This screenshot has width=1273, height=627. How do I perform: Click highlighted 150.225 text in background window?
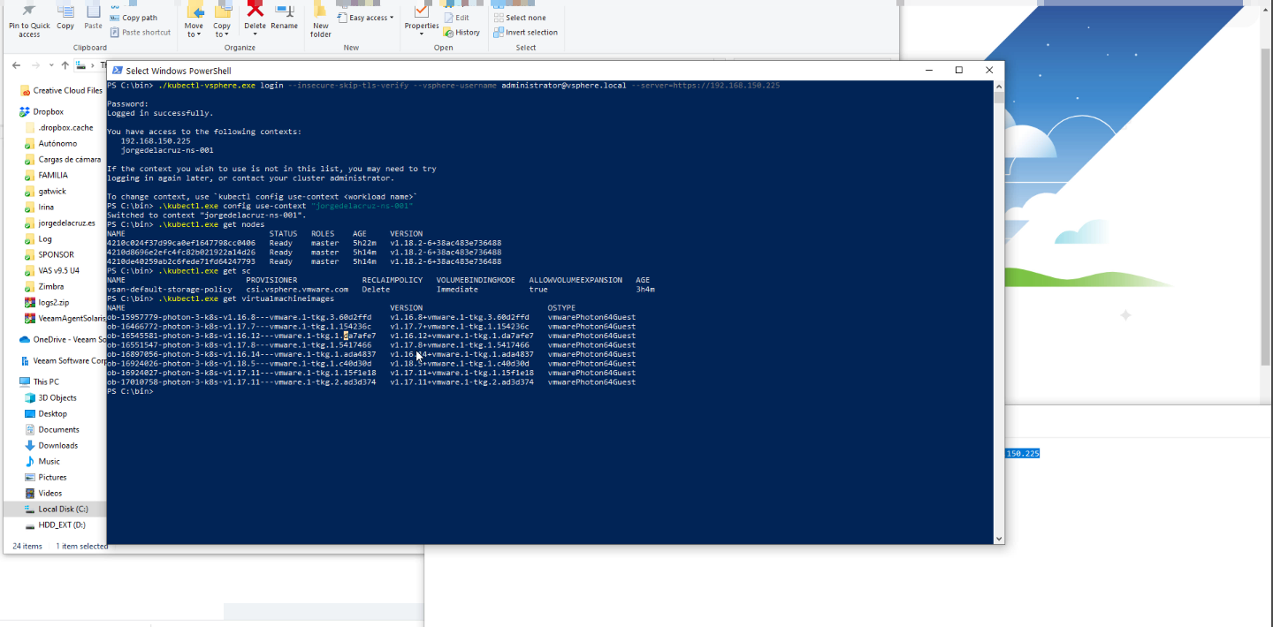click(x=1022, y=453)
